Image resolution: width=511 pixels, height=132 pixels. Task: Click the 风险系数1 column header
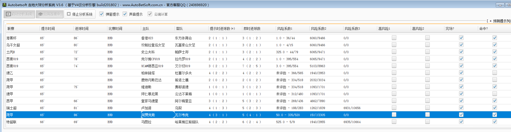click(285, 29)
